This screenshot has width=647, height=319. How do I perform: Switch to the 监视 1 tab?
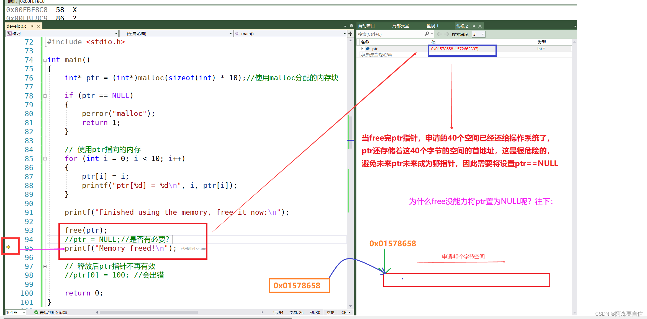432,26
